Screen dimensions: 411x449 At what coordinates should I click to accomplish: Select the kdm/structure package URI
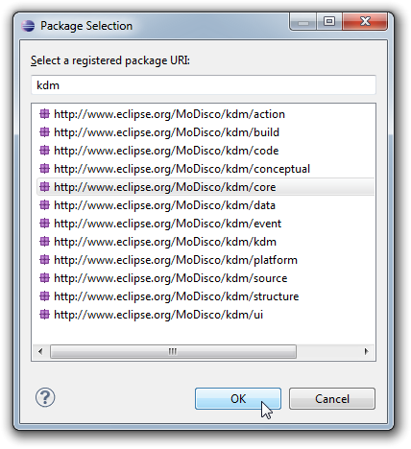(176, 296)
